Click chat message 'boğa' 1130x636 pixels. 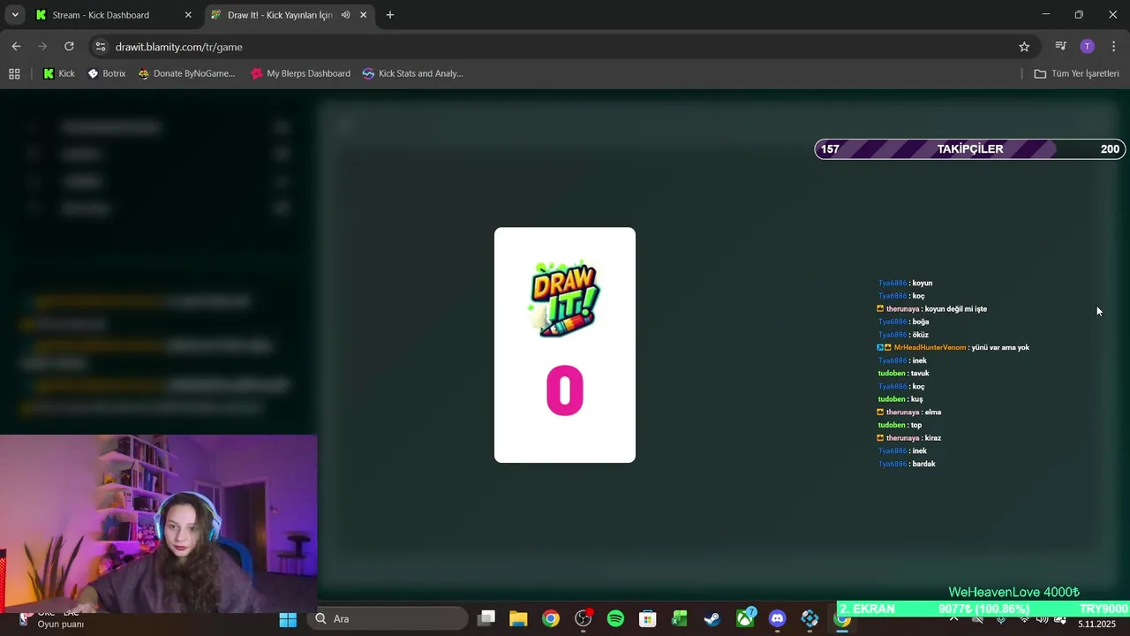(x=921, y=322)
